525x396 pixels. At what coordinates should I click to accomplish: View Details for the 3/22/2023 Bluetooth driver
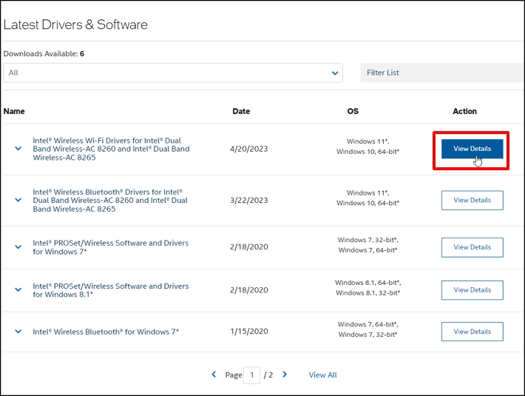pyautogui.click(x=472, y=201)
